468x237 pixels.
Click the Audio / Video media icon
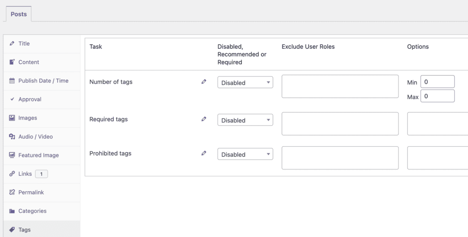[x=12, y=137]
